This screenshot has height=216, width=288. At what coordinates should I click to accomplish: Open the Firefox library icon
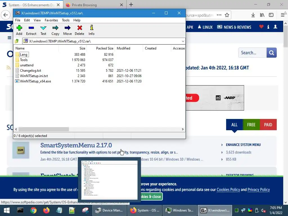coord(262,15)
